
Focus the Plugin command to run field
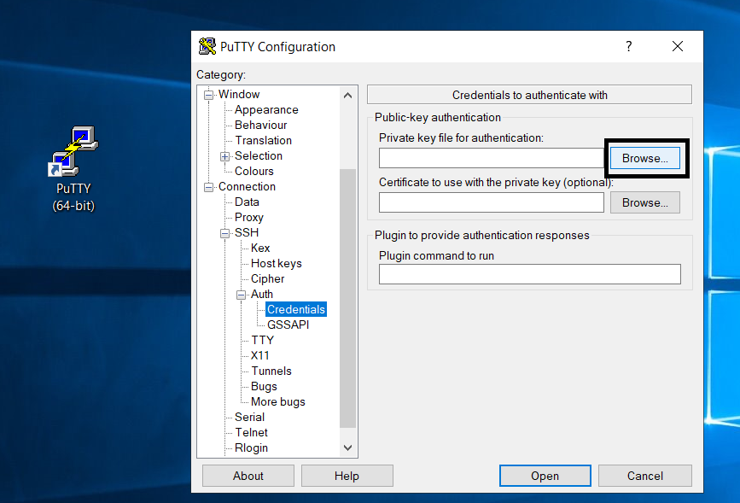(529, 274)
